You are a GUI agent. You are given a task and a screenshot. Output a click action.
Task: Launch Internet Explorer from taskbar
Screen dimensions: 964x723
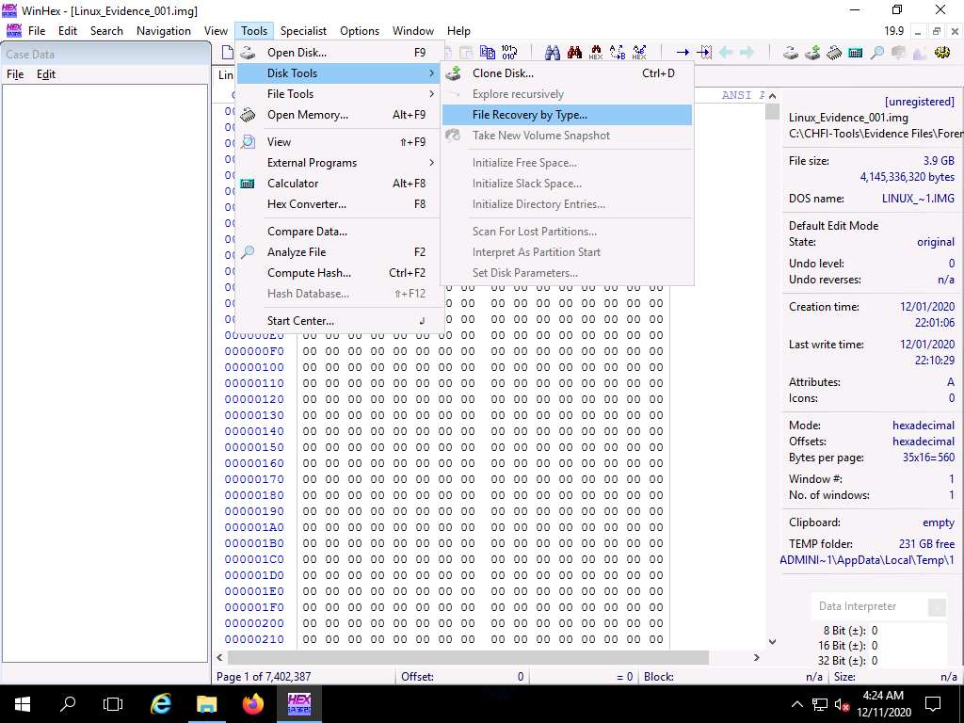click(x=160, y=704)
